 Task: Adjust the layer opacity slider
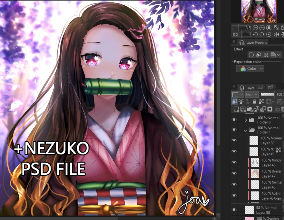(x=268, y=94)
